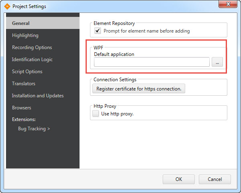Screen dimensions: 241x193
Task: Enable the Use http proxy checkbox
Action: (x=96, y=114)
